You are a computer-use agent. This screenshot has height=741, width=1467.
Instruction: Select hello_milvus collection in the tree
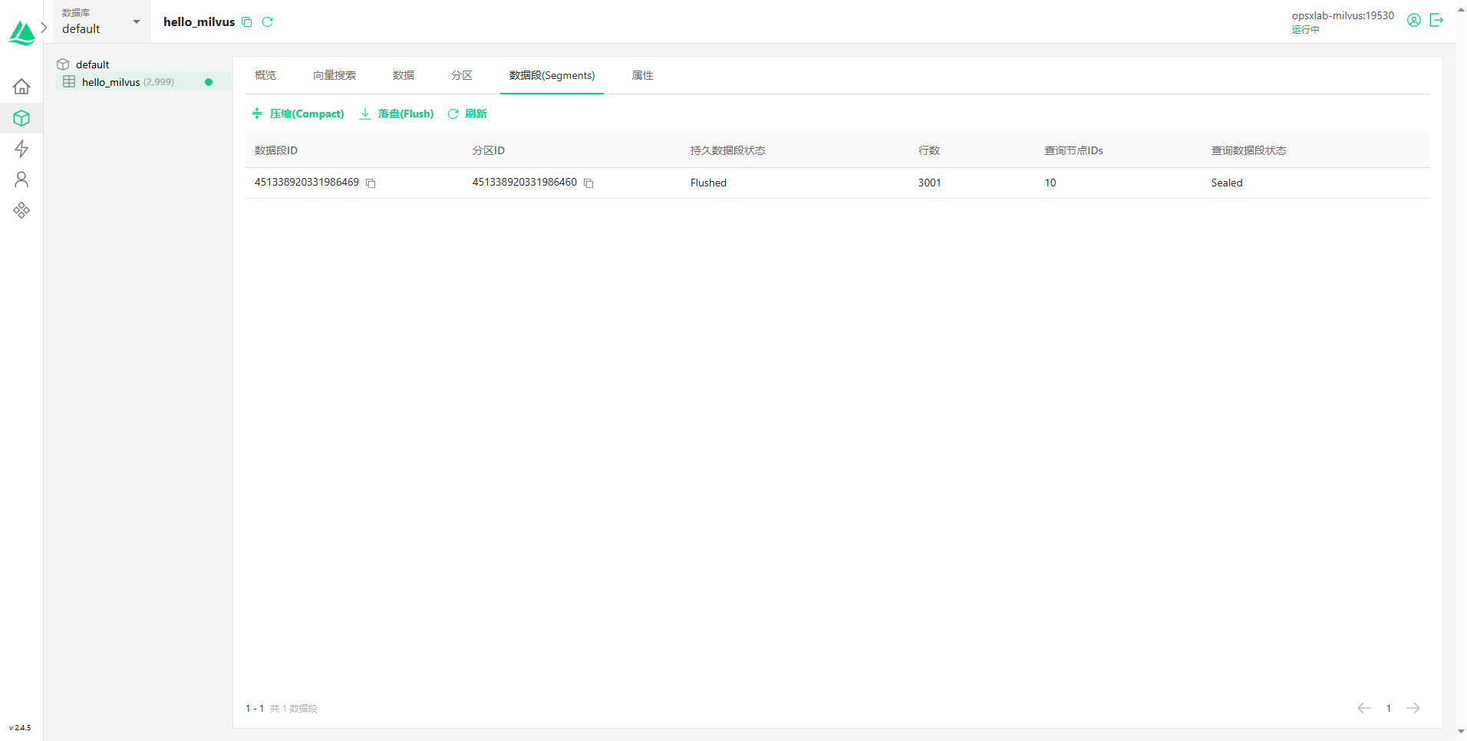144,82
